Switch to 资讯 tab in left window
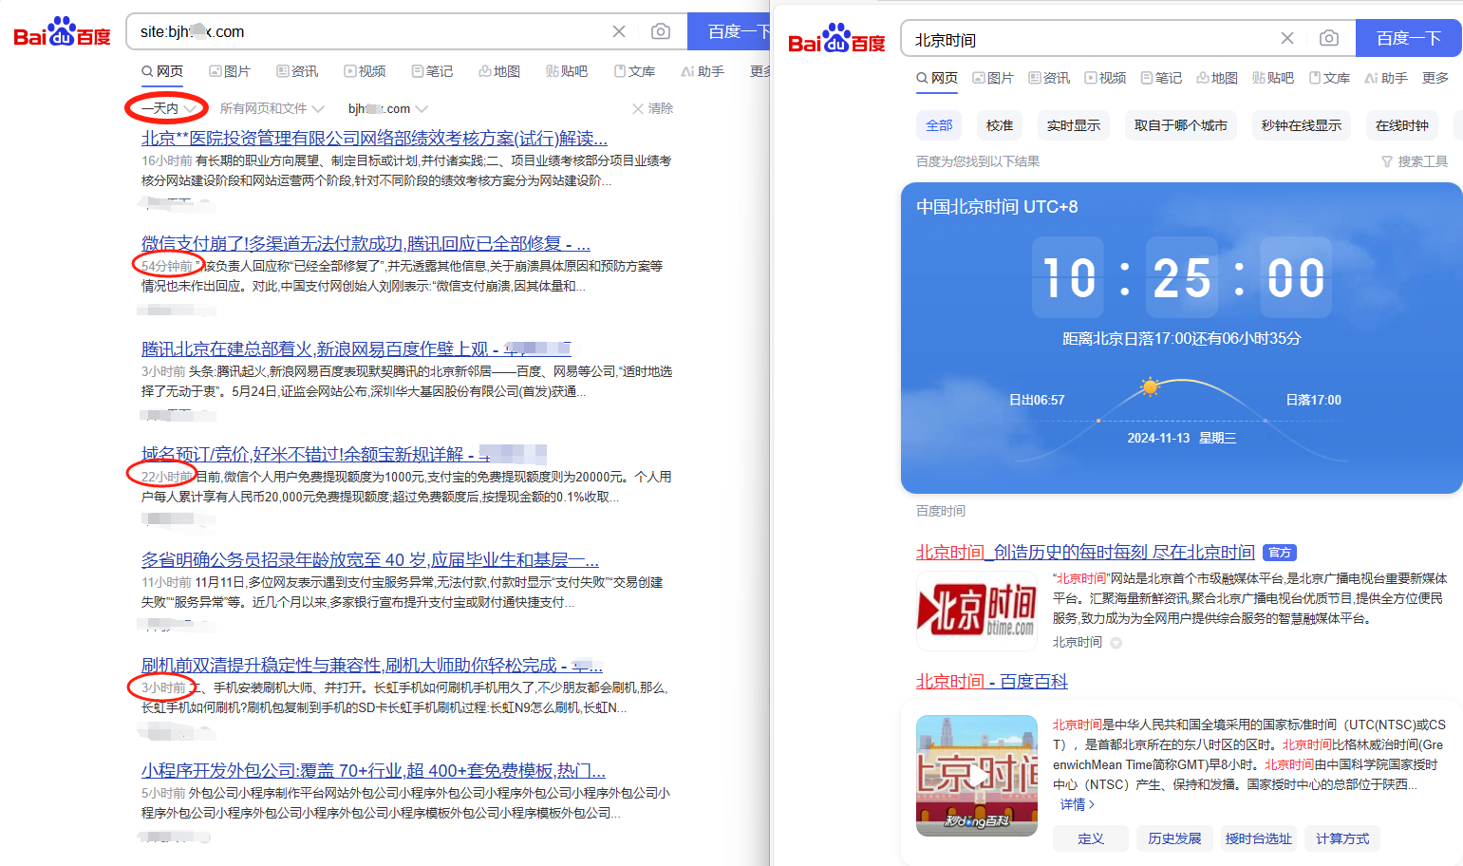 tap(297, 71)
